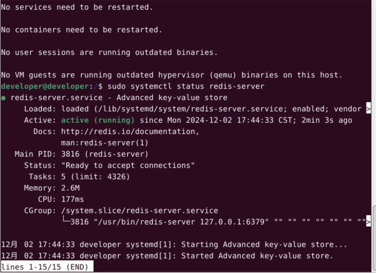Click the Main PID value 3816
The image size is (376, 273).
click(x=70, y=154)
